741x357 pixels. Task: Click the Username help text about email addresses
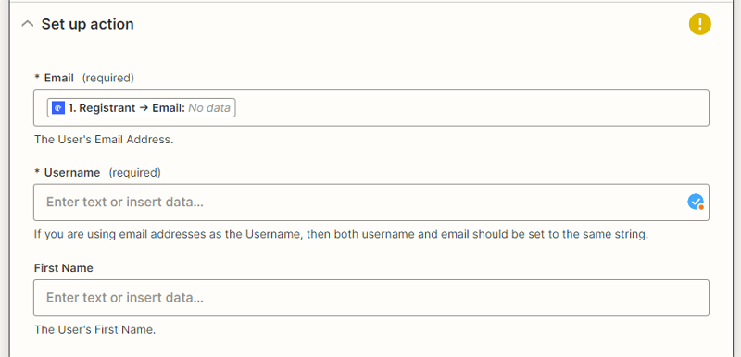341,234
